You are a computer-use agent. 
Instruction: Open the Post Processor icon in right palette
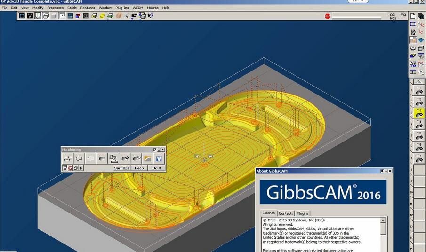click(413, 64)
